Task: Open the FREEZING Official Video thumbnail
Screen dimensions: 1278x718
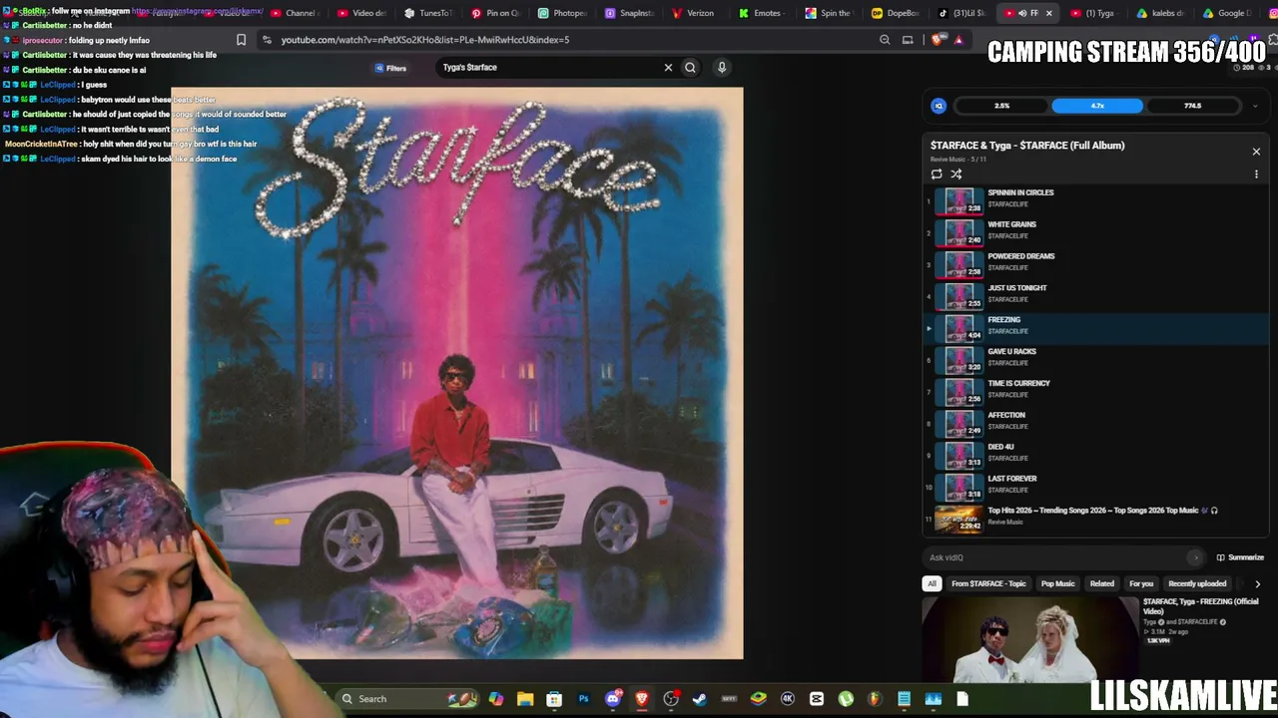Action: pos(1029,639)
